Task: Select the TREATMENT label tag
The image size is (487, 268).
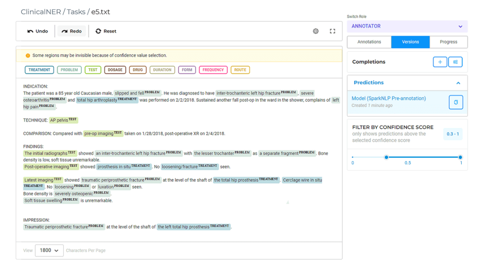Action: (x=39, y=70)
